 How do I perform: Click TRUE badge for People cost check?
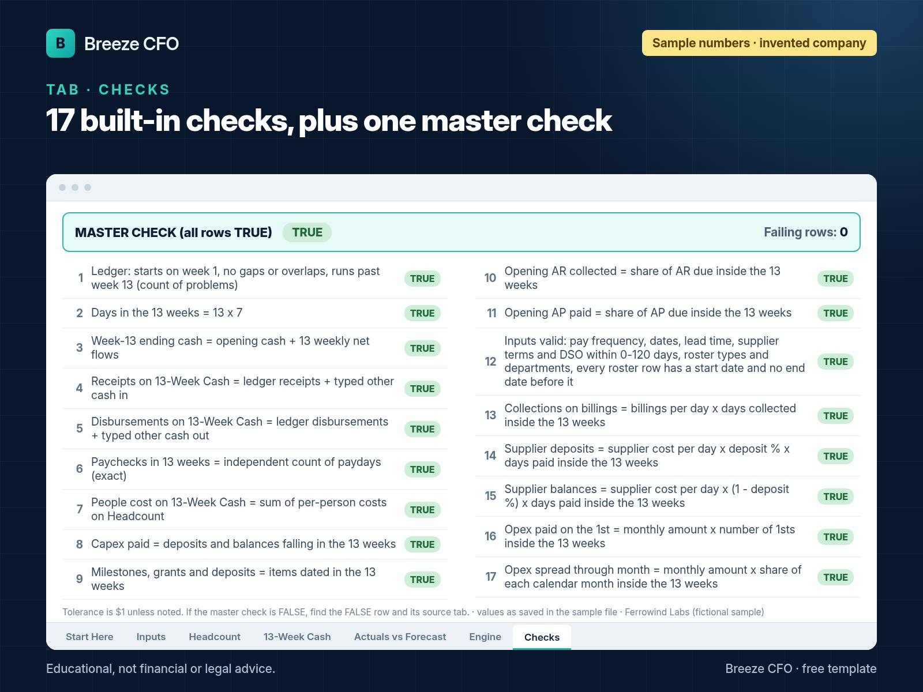tap(422, 510)
